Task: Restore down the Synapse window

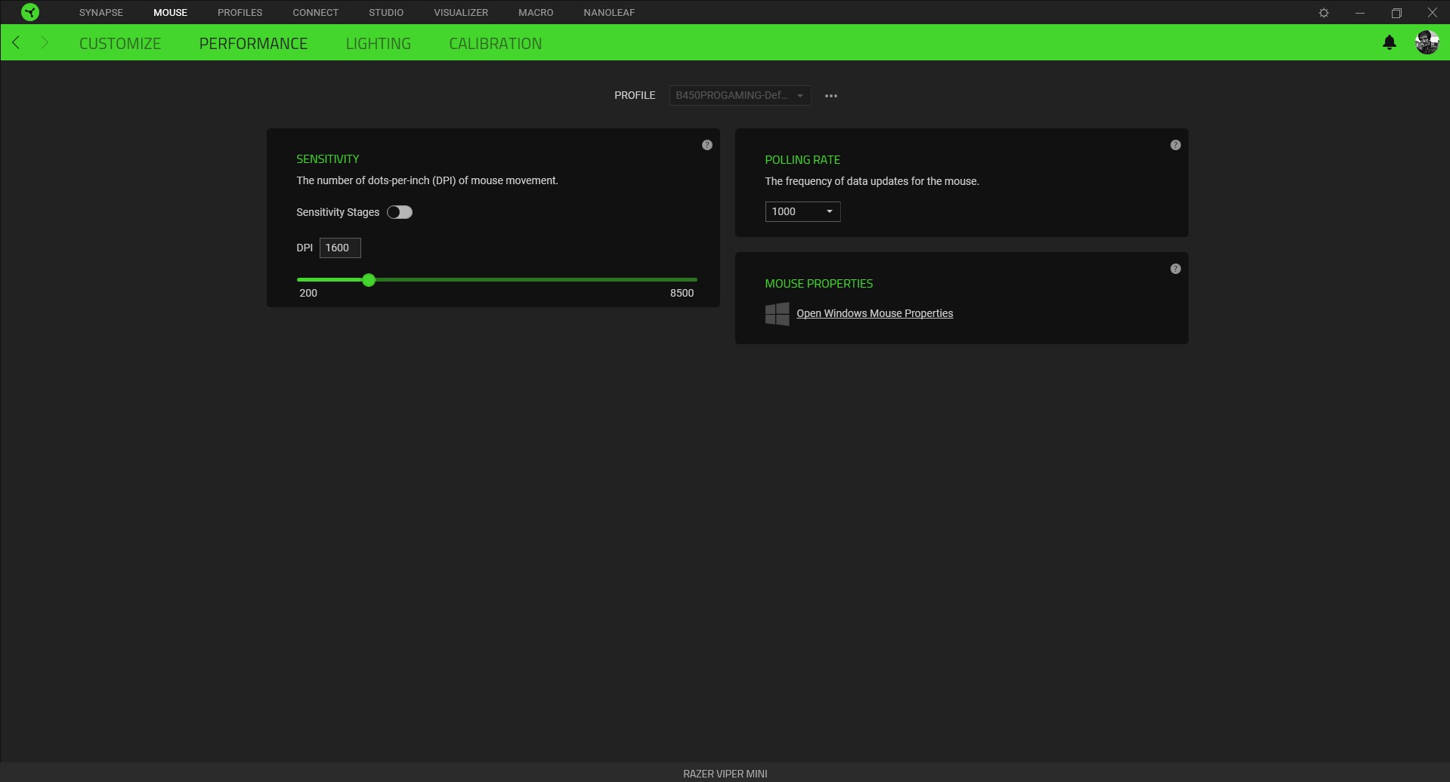Action: 1396,13
